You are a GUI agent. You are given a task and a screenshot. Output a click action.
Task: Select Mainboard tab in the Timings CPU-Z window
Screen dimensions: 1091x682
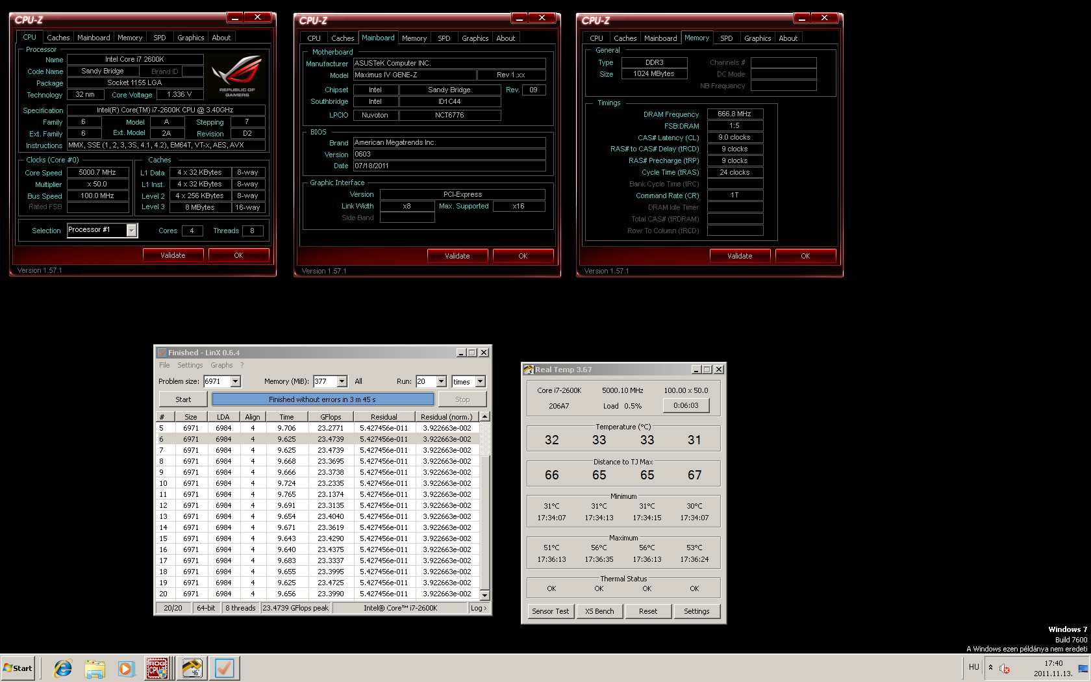(x=660, y=38)
